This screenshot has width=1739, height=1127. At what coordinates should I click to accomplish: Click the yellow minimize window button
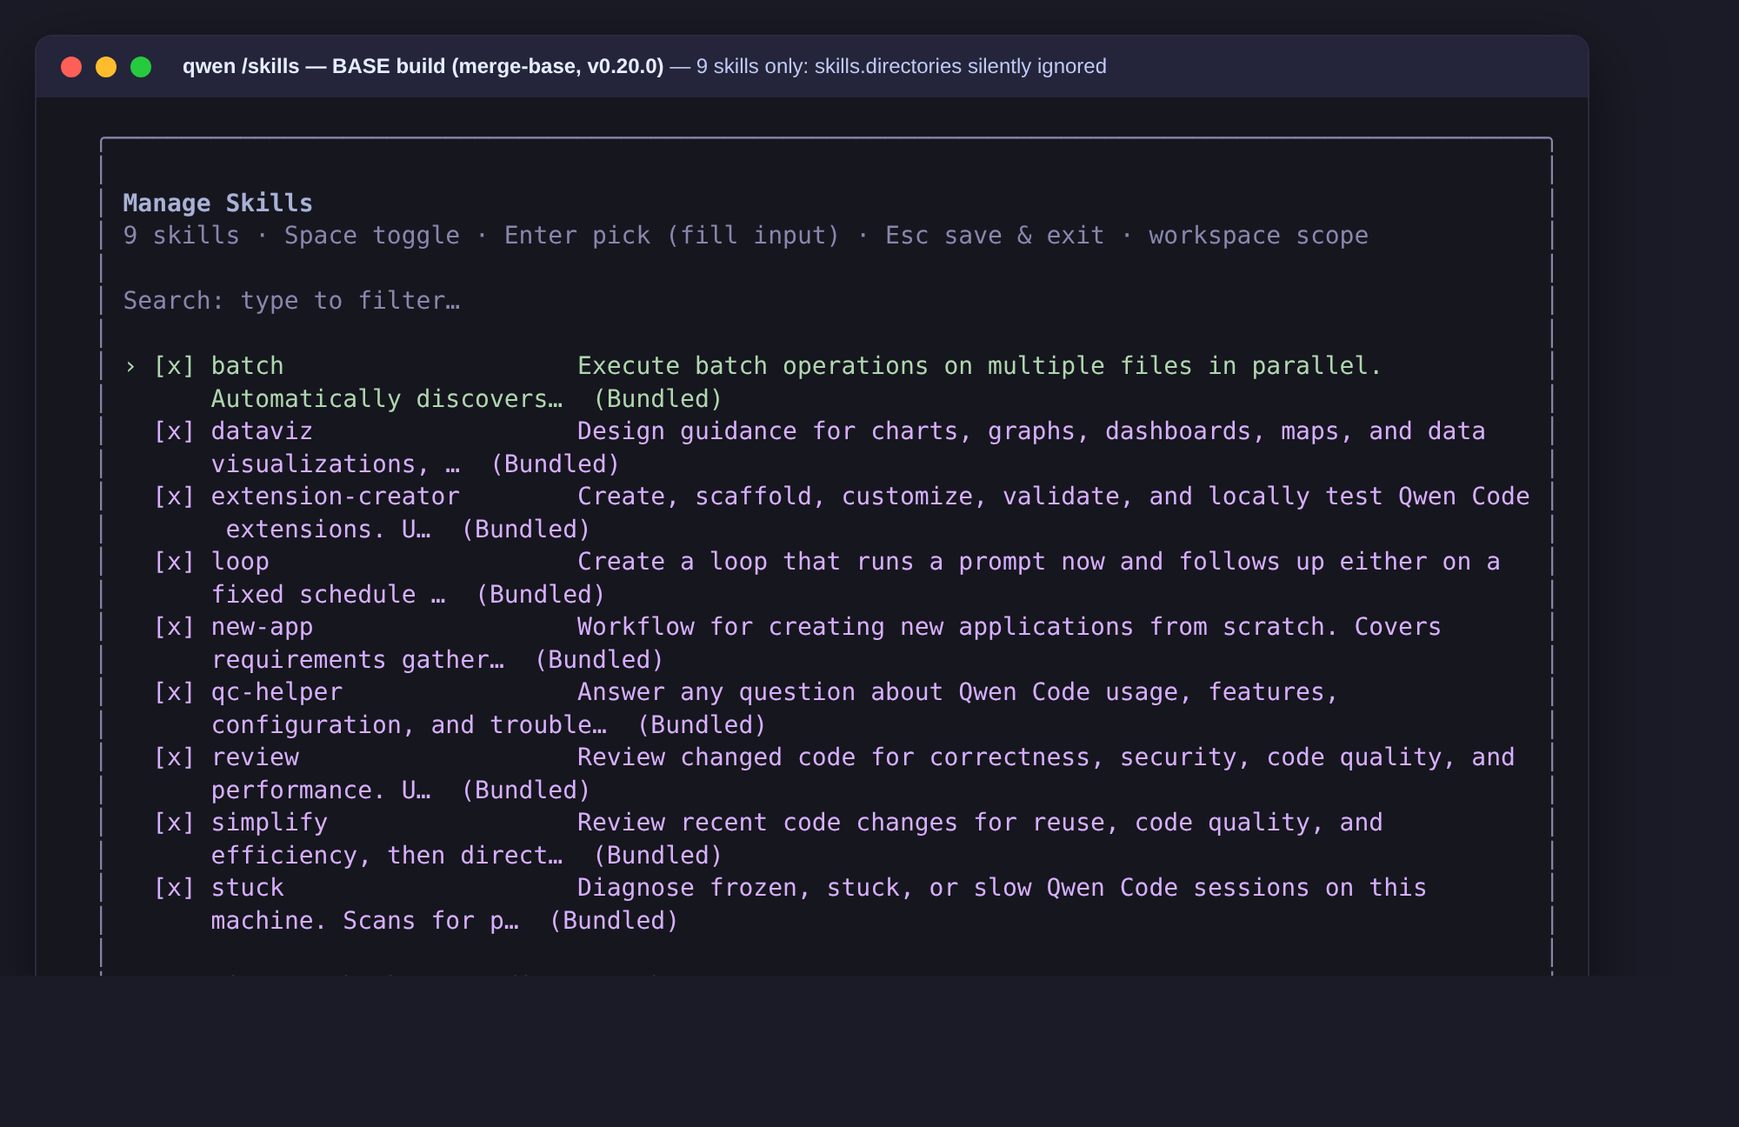pyautogui.click(x=106, y=67)
